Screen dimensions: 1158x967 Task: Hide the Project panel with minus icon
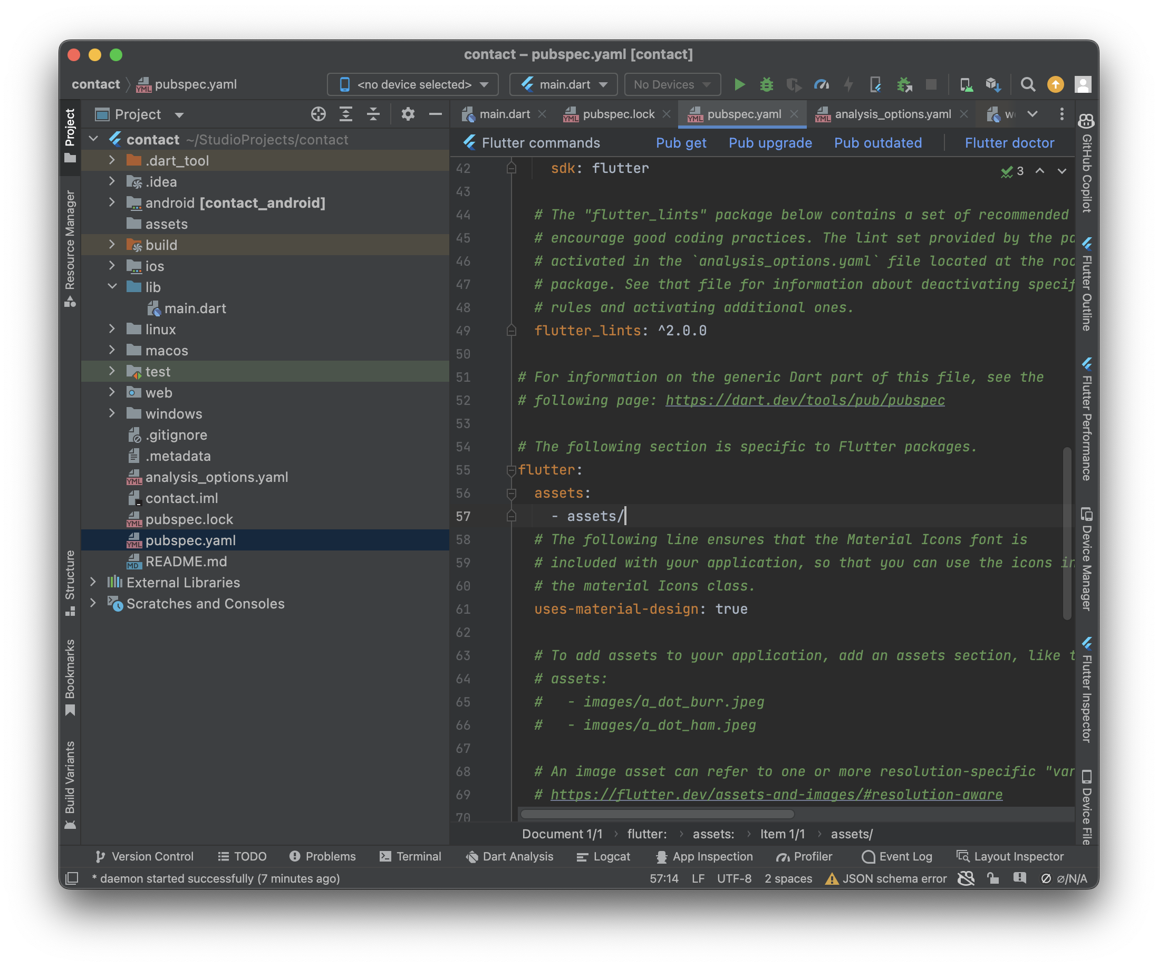point(436,114)
